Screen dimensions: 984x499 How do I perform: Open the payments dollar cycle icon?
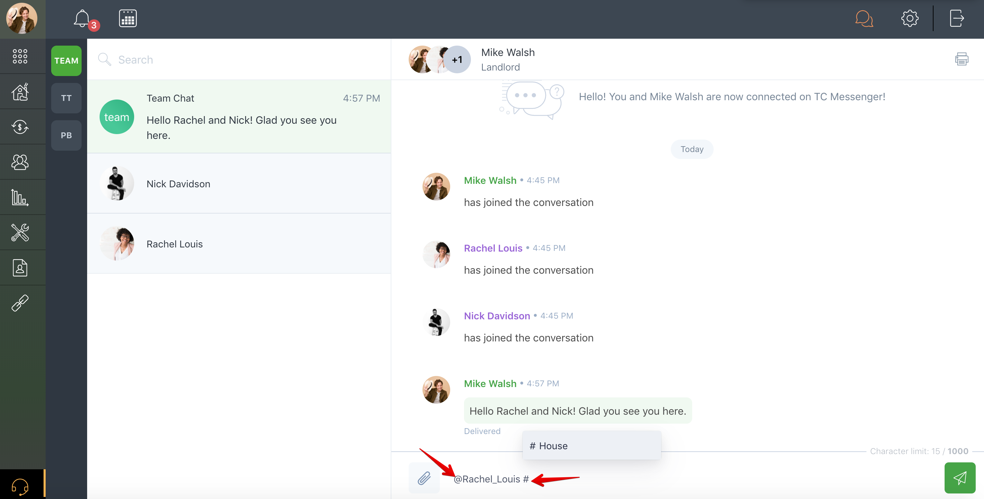click(x=20, y=127)
